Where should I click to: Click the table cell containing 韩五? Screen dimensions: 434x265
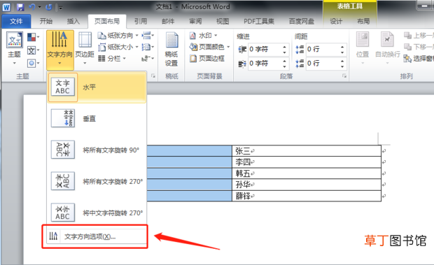click(x=307, y=173)
